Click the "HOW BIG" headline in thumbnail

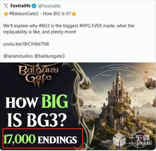pos(37,101)
